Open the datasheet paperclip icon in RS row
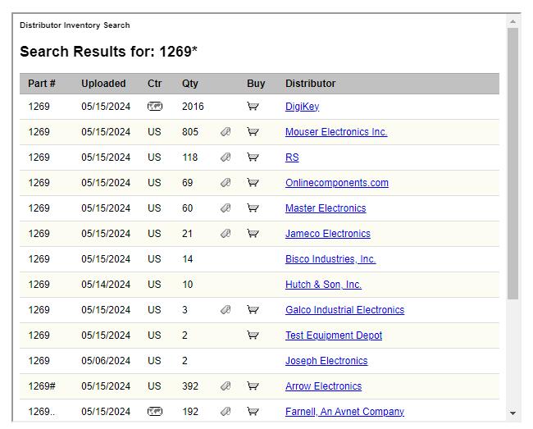The height and width of the screenshot is (429, 533). [225, 157]
